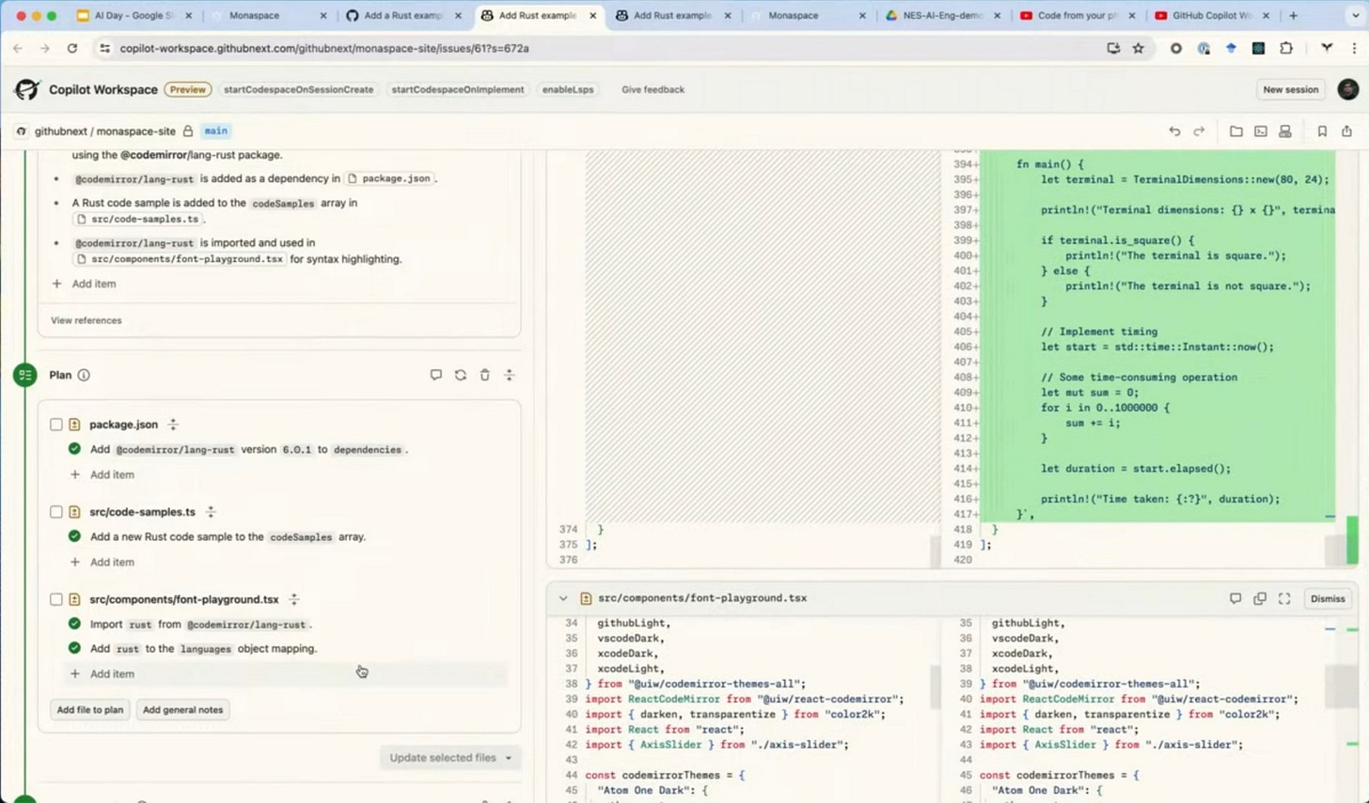The height and width of the screenshot is (803, 1369).
Task: Toggle the startCodespaceOnSessionCreate flag
Action: click(x=298, y=89)
